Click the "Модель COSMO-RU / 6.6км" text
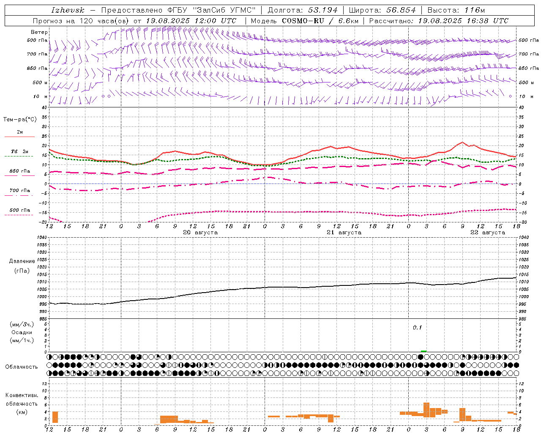Viewport: 541px width, 433px height. point(304,21)
